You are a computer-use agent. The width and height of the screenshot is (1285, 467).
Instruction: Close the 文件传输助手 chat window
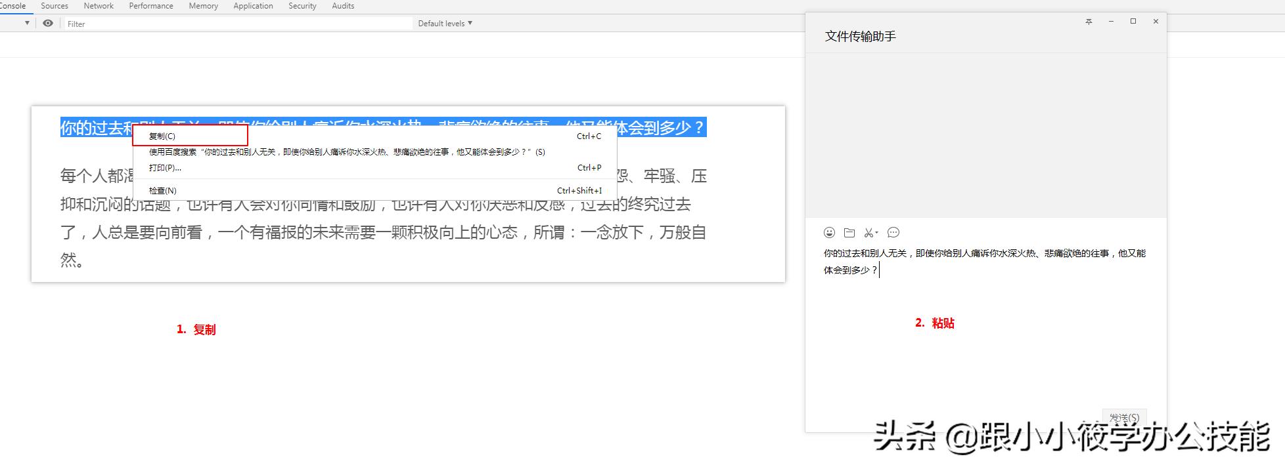[1156, 22]
